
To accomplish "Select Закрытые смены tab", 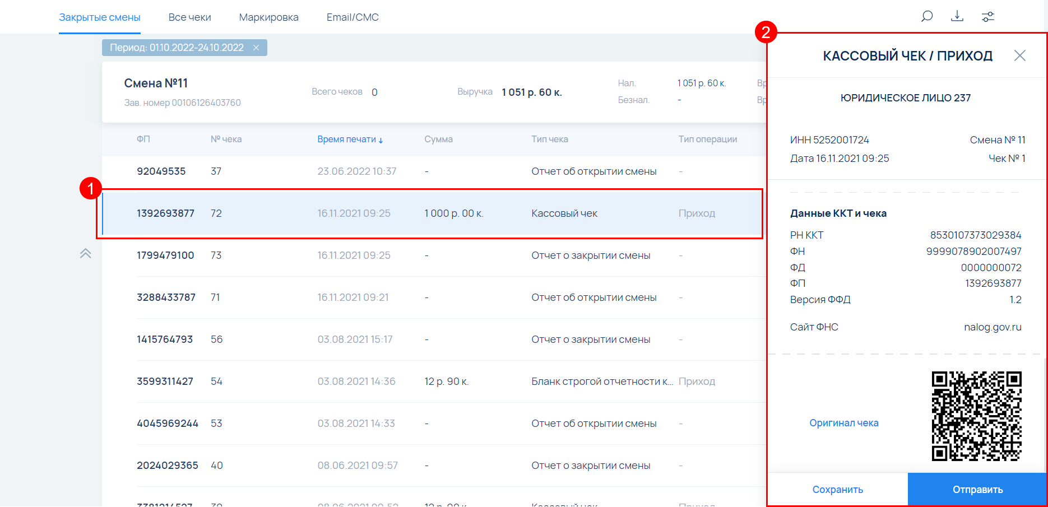I will pyautogui.click(x=100, y=17).
